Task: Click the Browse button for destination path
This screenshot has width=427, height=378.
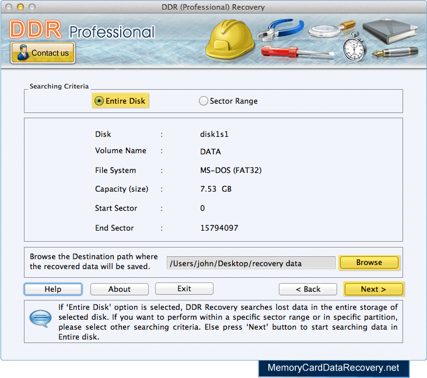Action: [369, 263]
